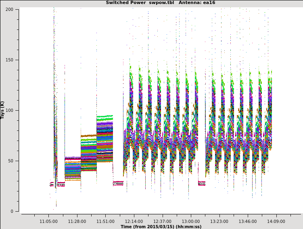
Task: Click the 0 value on the y-axis
Action: click(12, 211)
